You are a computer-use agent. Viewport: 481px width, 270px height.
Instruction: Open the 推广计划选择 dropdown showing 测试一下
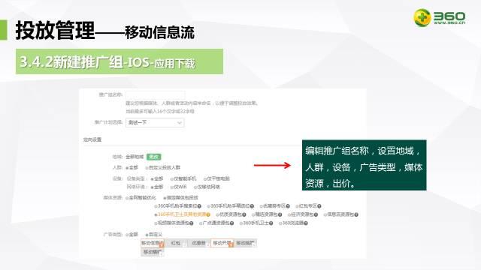(x=155, y=123)
